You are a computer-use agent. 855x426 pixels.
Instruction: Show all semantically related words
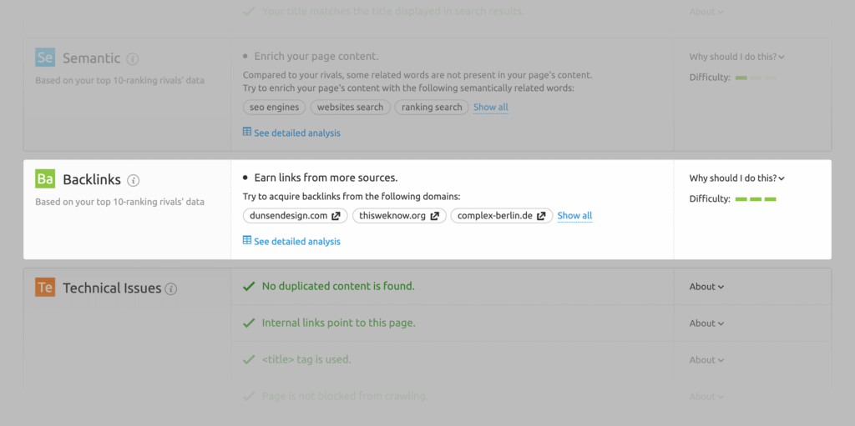pyautogui.click(x=490, y=108)
